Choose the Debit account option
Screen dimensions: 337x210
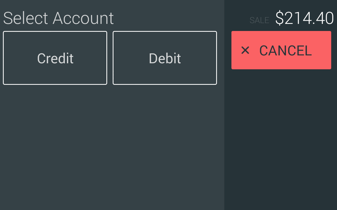click(x=165, y=58)
